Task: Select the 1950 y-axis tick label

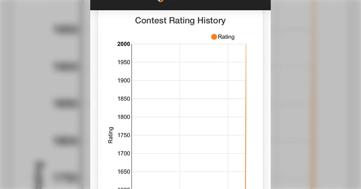Action: pos(124,62)
